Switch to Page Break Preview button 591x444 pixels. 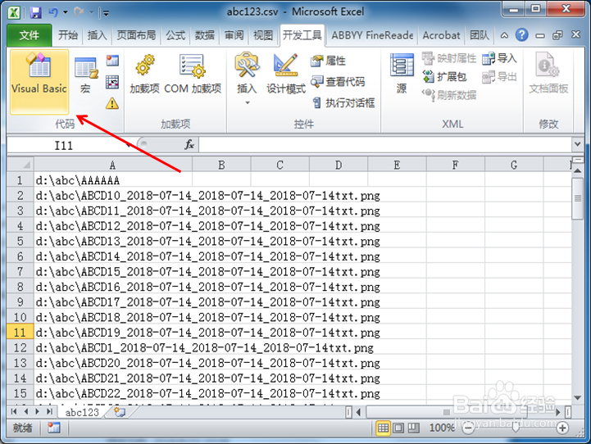click(x=413, y=428)
